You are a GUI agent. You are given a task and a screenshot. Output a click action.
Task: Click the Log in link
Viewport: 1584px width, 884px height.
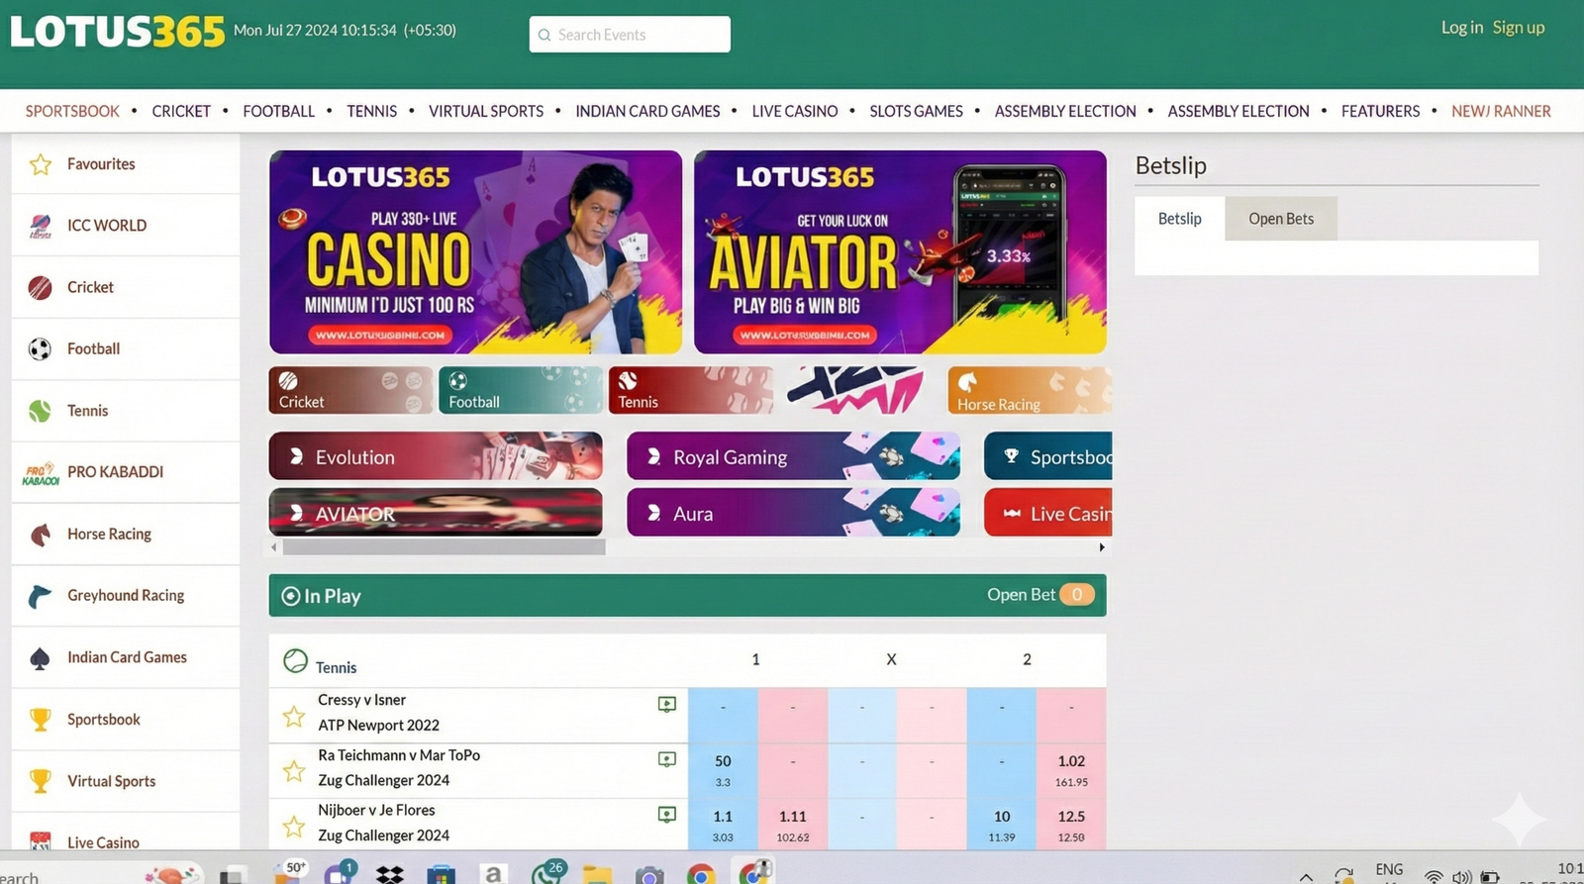(x=1461, y=28)
